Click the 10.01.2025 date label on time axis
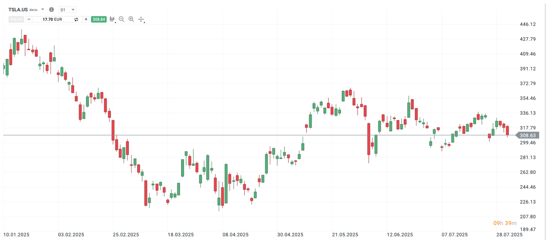The image size is (547, 244). pyautogui.click(x=16, y=235)
